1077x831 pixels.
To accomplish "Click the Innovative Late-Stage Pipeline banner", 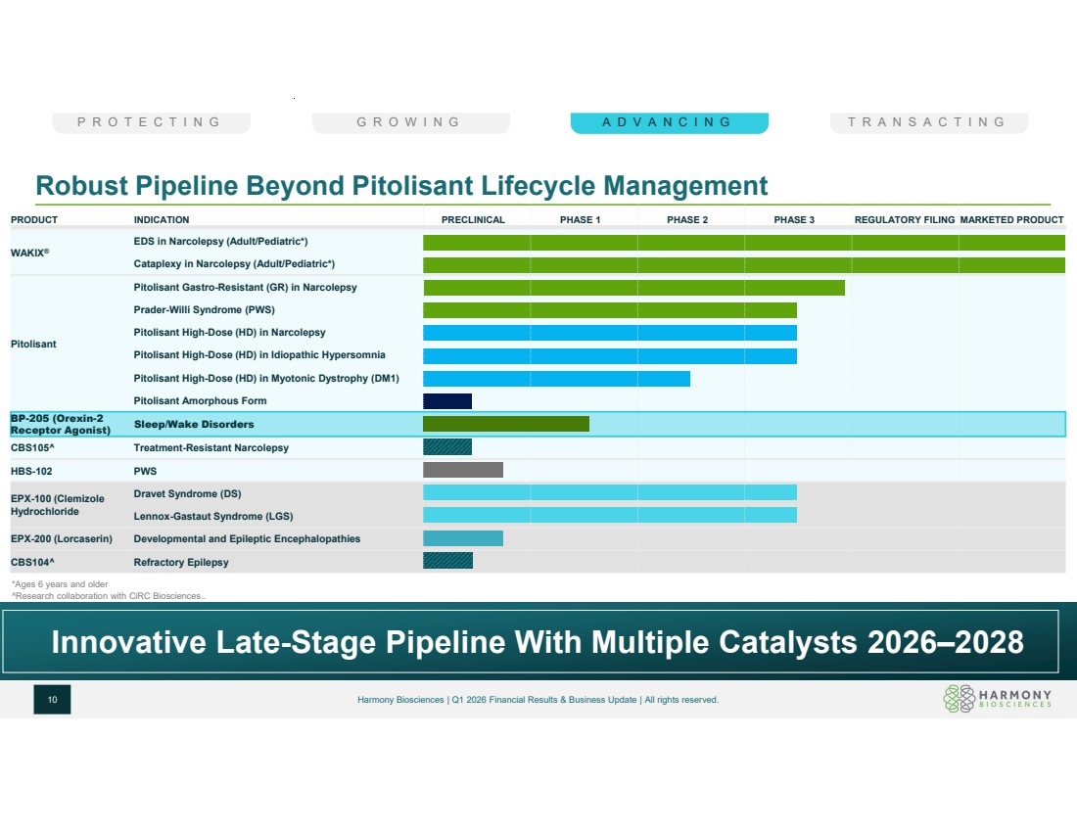I will (531, 641).
